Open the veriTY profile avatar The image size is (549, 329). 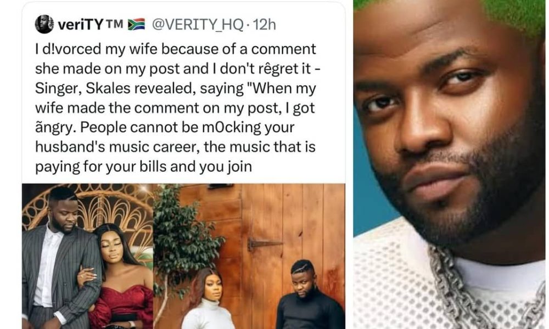(44, 25)
